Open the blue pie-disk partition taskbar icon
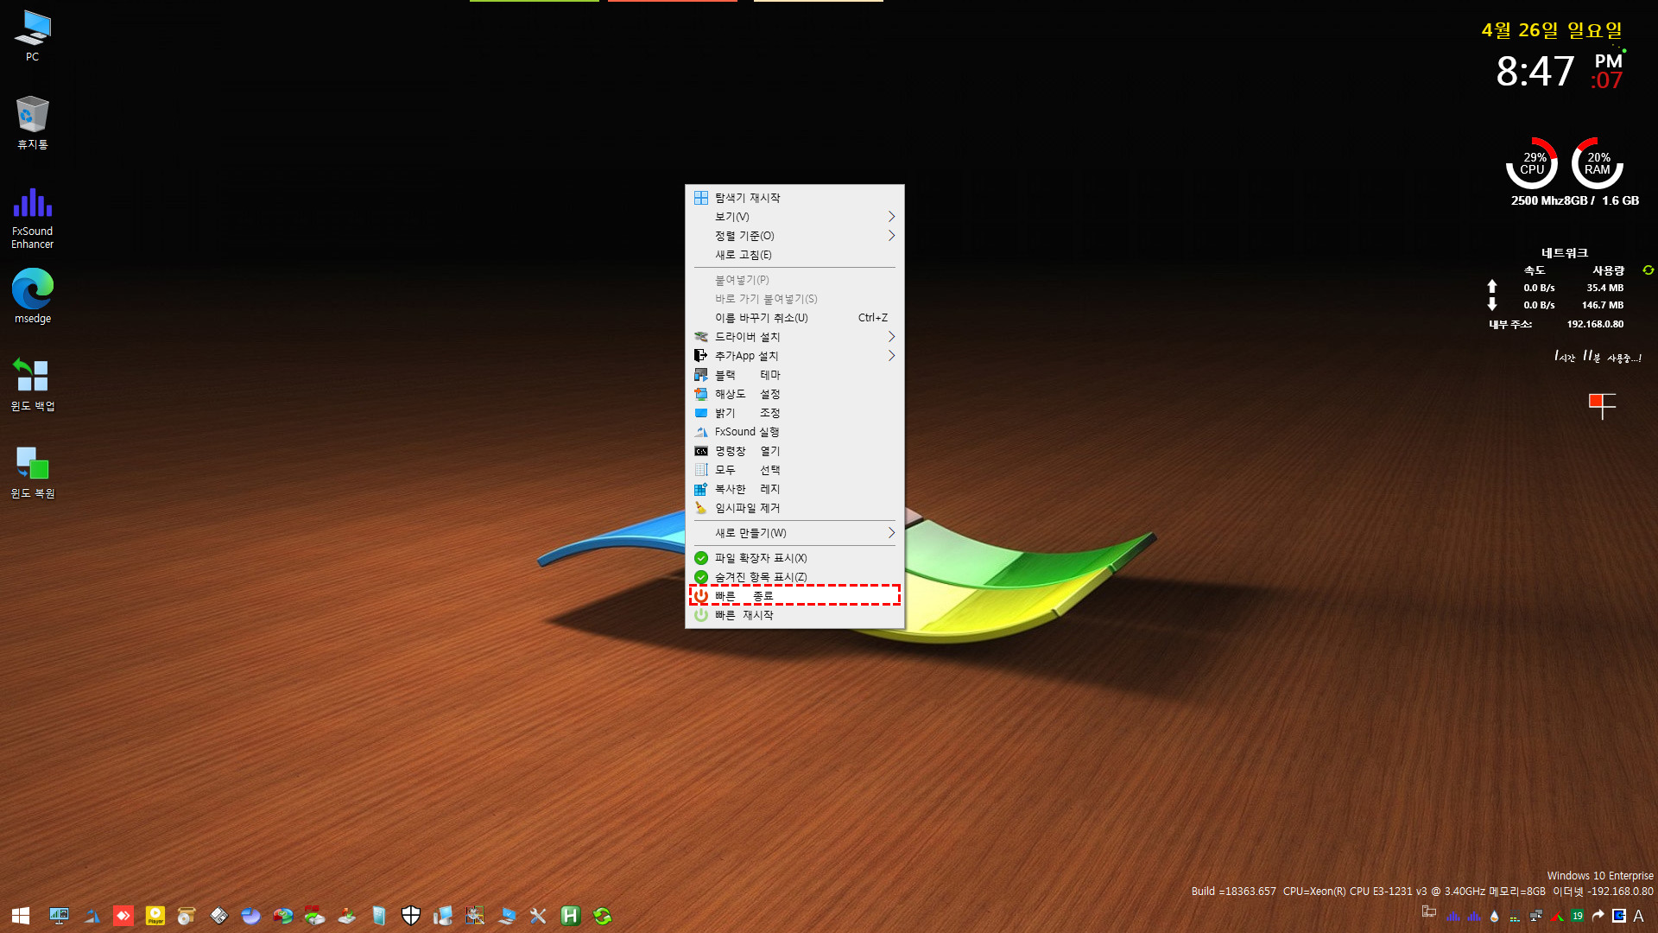 [x=251, y=916]
